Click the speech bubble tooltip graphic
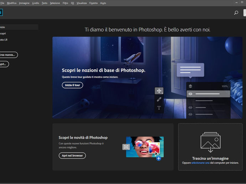The image size is (246, 184). [190, 70]
